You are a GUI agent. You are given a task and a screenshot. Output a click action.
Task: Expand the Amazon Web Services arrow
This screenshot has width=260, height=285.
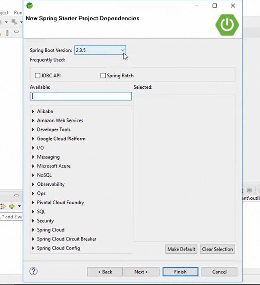[33, 120]
